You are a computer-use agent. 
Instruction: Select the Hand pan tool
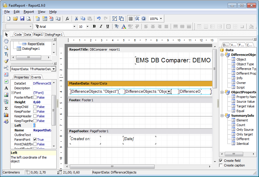click(6, 41)
